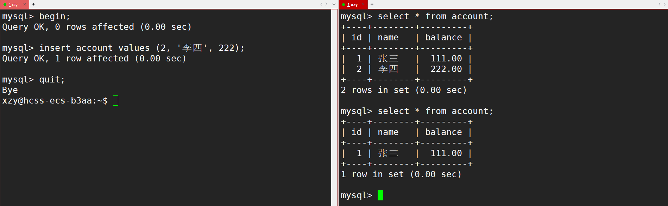
Task: Click the second 'select * from account;' command
Action: tap(435, 111)
